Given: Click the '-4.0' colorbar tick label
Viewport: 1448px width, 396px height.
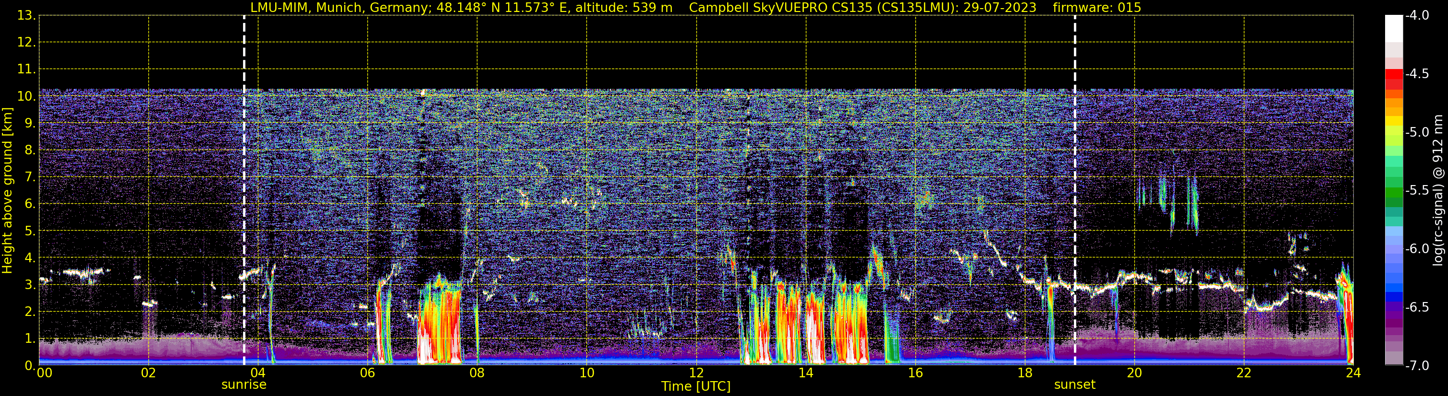Looking at the screenshot, I should click(1416, 16).
